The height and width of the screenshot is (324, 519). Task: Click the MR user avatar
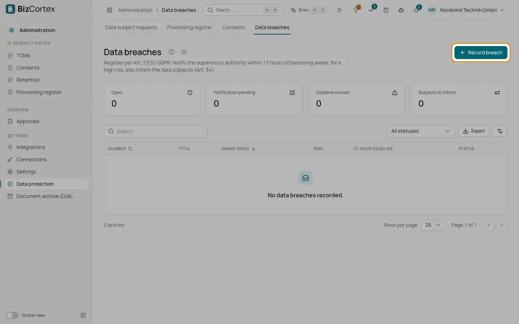click(432, 10)
